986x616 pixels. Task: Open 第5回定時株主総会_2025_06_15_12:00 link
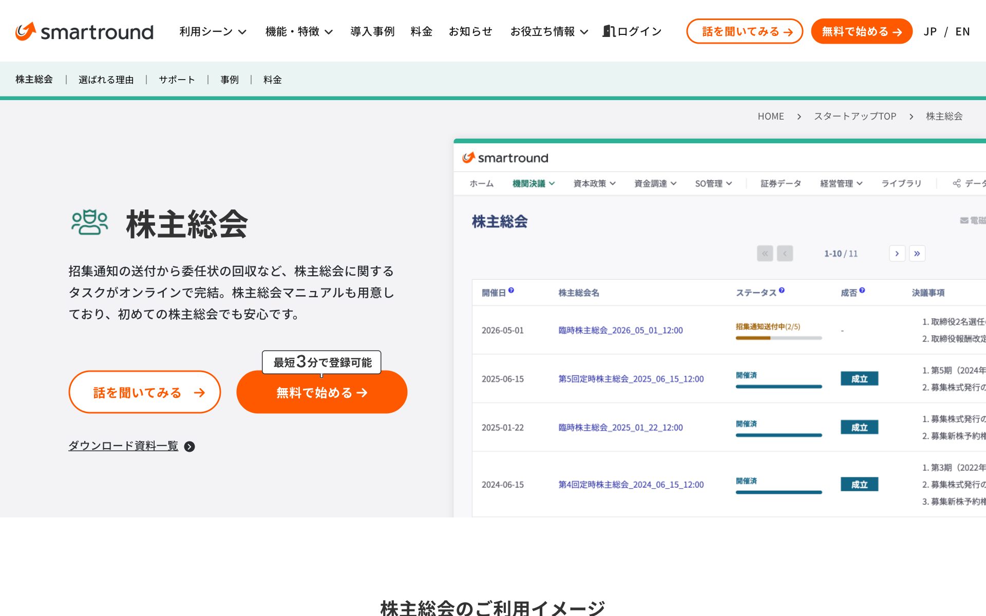(x=631, y=379)
